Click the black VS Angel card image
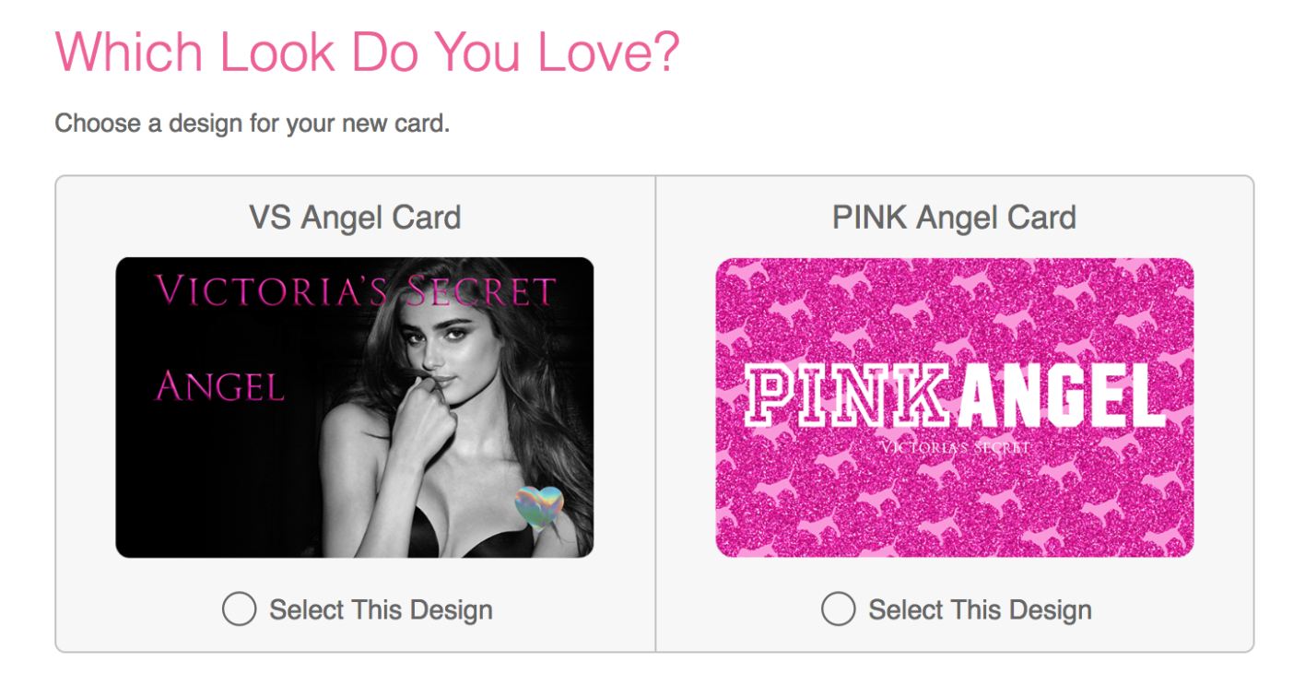Image resolution: width=1305 pixels, height=697 pixels. click(355, 406)
